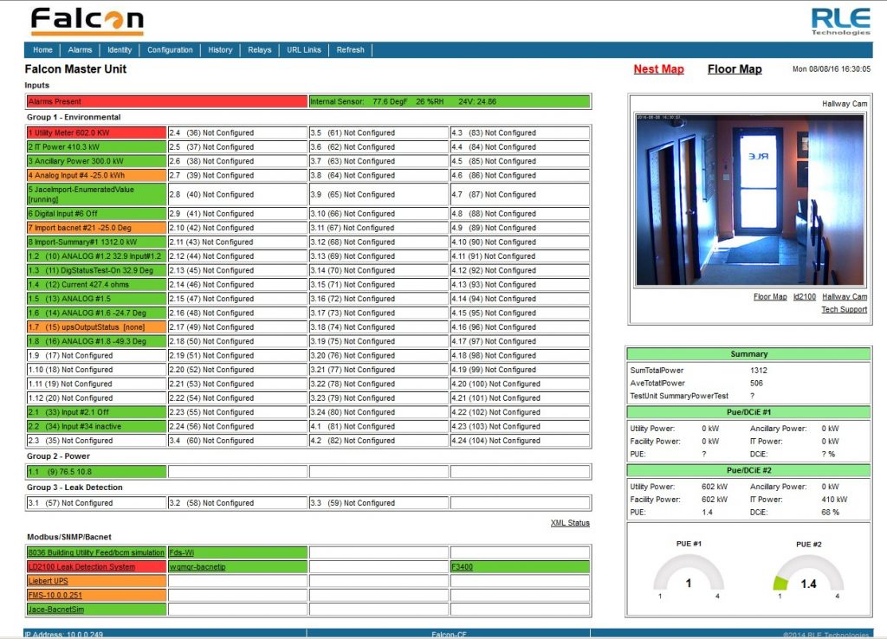Open the History menu
The width and height of the screenshot is (887, 639).
tap(220, 50)
